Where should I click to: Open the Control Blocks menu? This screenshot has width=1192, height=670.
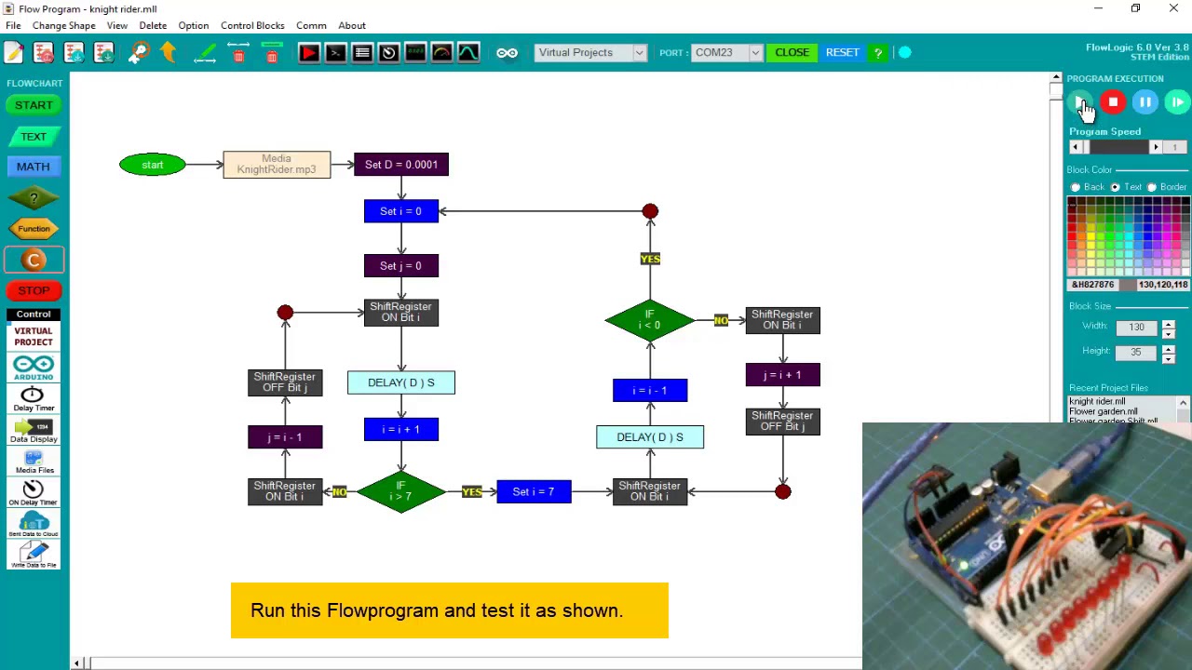tap(252, 25)
